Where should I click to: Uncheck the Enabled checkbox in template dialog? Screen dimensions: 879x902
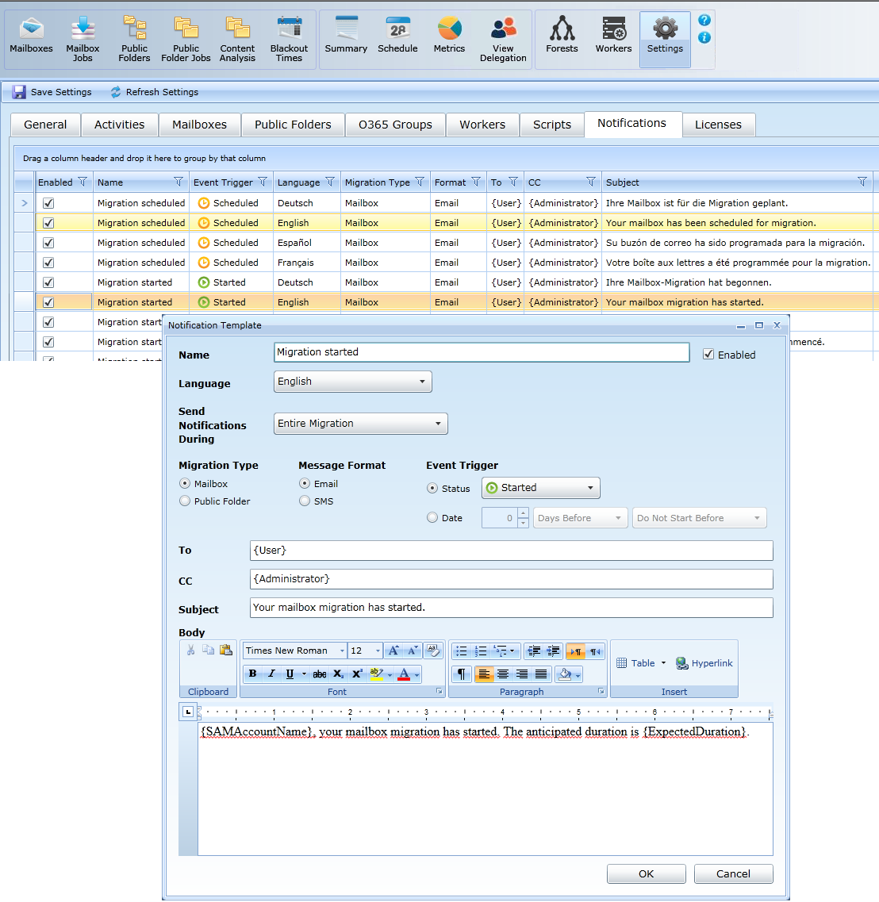point(708,355)
